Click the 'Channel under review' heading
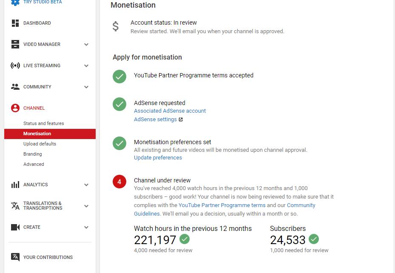This screenshot has width=395, height=273. (162, 180)
